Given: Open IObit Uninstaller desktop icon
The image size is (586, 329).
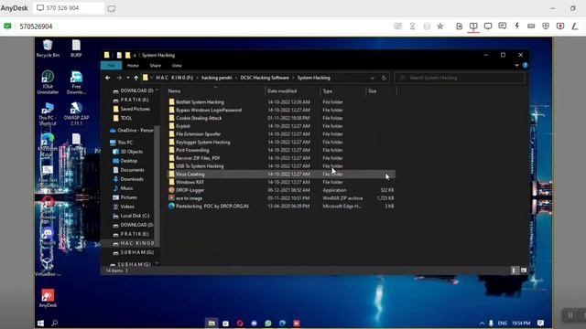Looking at the screenshot, I should click(48, 82).
